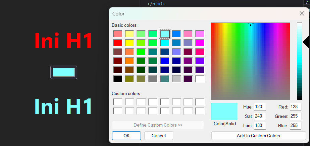Image resolution: width=310 pixels, height=146 pixels.
Task: Select the selected light cyan basic color
Action: pos(165,34)
